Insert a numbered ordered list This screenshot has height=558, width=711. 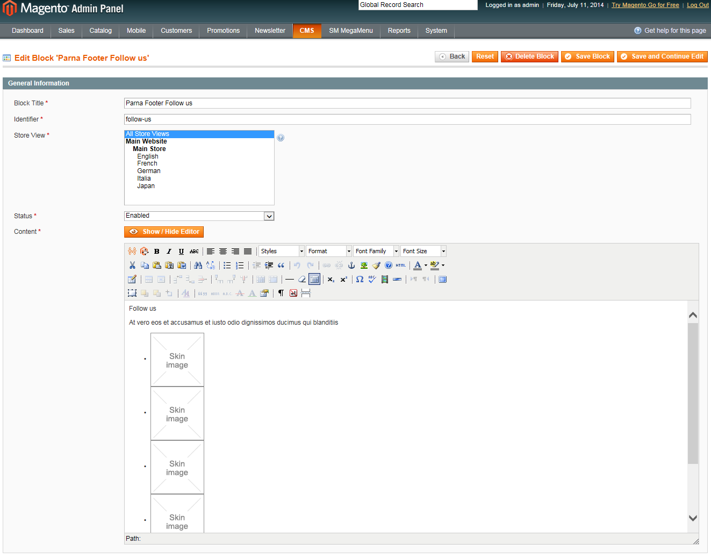tap(240, 265)
